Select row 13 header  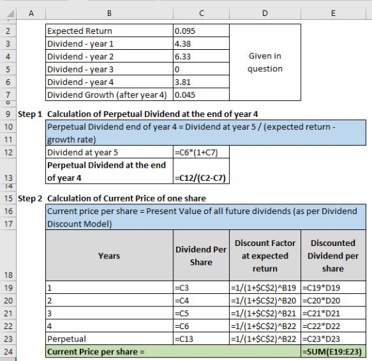[x=8, y=172]
